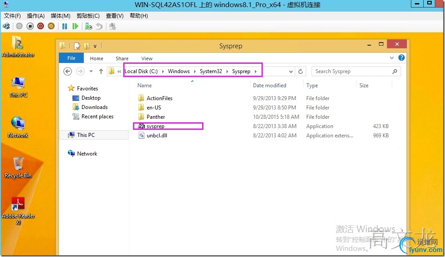Open the 媒体(M) menu
The height and width of the screenshot is (257, 445).
click(60, 16)
